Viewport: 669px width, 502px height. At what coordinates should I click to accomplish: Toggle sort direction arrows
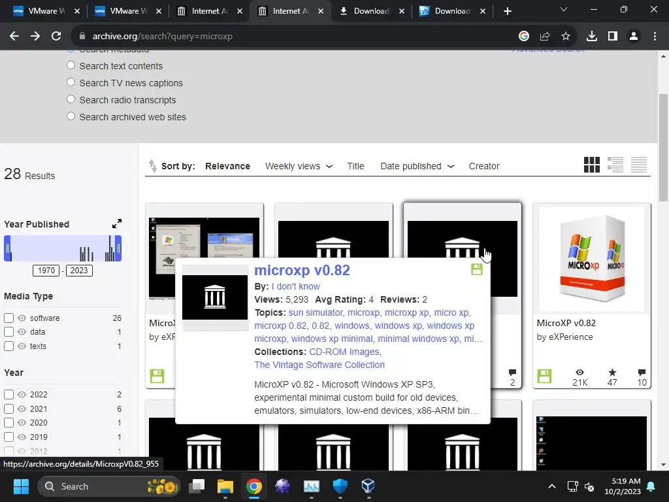click(152, 165)
